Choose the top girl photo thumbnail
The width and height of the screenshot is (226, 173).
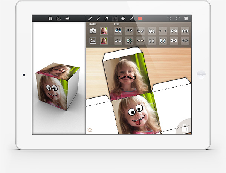(104, 31)
